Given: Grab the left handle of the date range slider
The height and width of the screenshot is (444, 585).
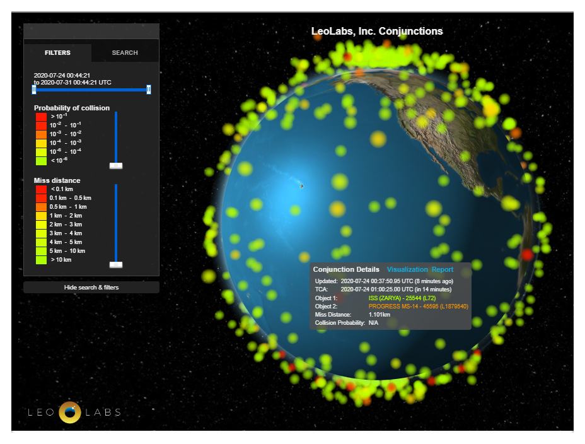Looking at the screenshot, I should [x=34, y=90].
